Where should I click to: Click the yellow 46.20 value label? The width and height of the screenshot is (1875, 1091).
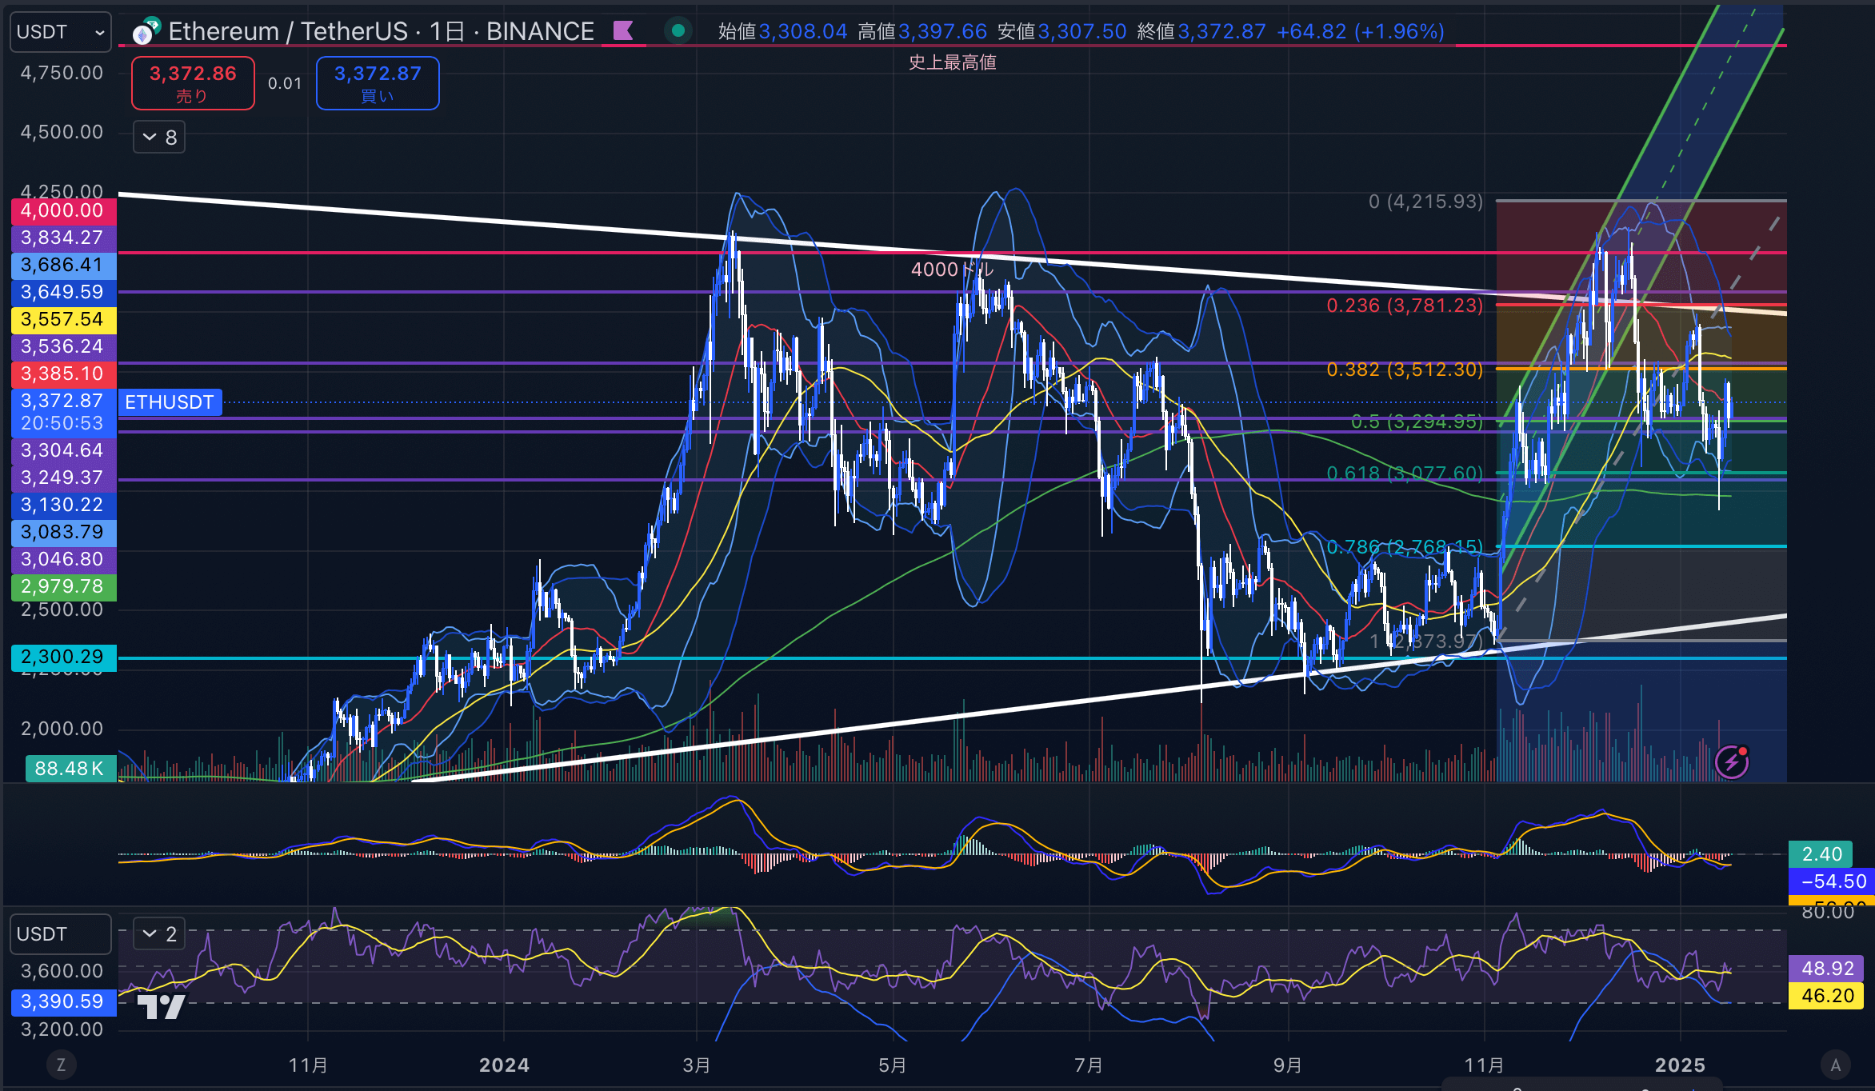1827,996
